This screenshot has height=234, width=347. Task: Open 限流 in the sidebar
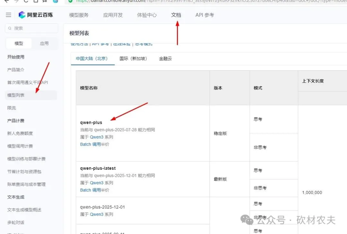12,108
